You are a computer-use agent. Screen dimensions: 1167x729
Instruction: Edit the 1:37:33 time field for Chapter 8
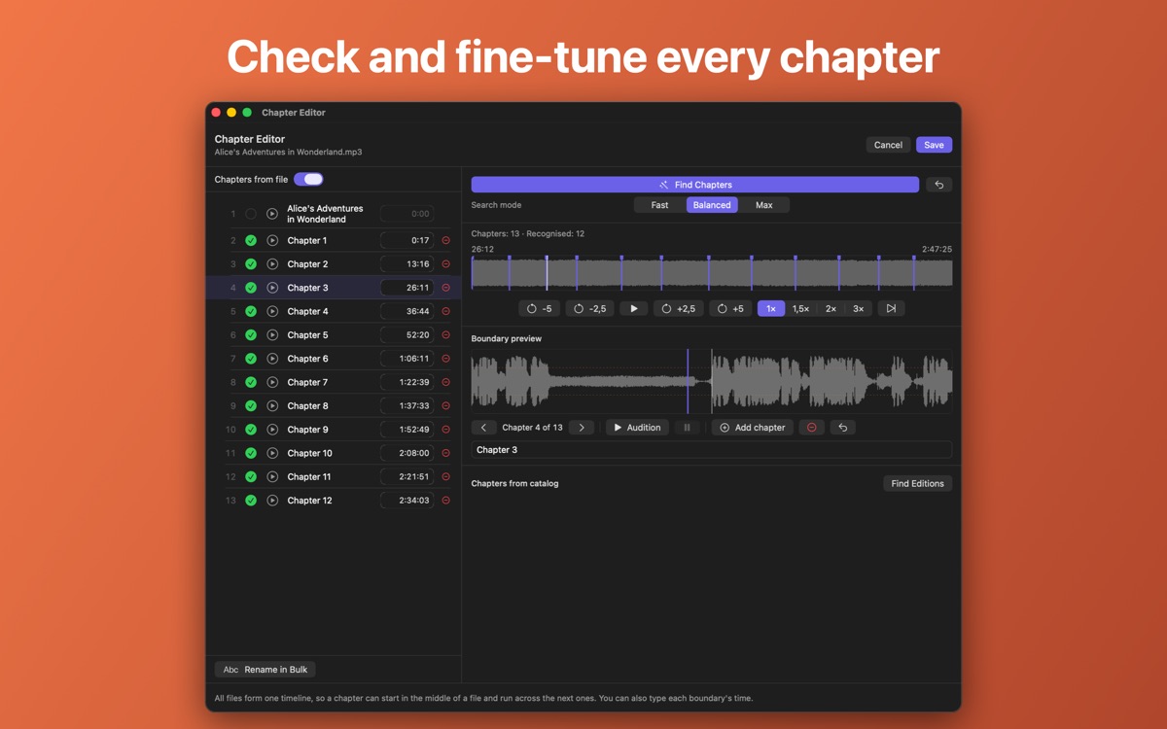point(407,406)
